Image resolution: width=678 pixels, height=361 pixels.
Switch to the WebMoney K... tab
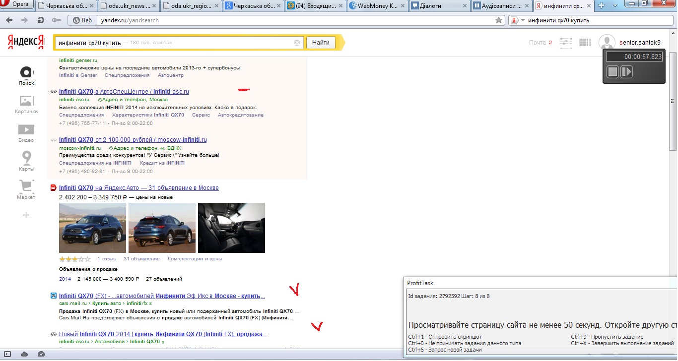pyautogui.click(x=377, y=6)
